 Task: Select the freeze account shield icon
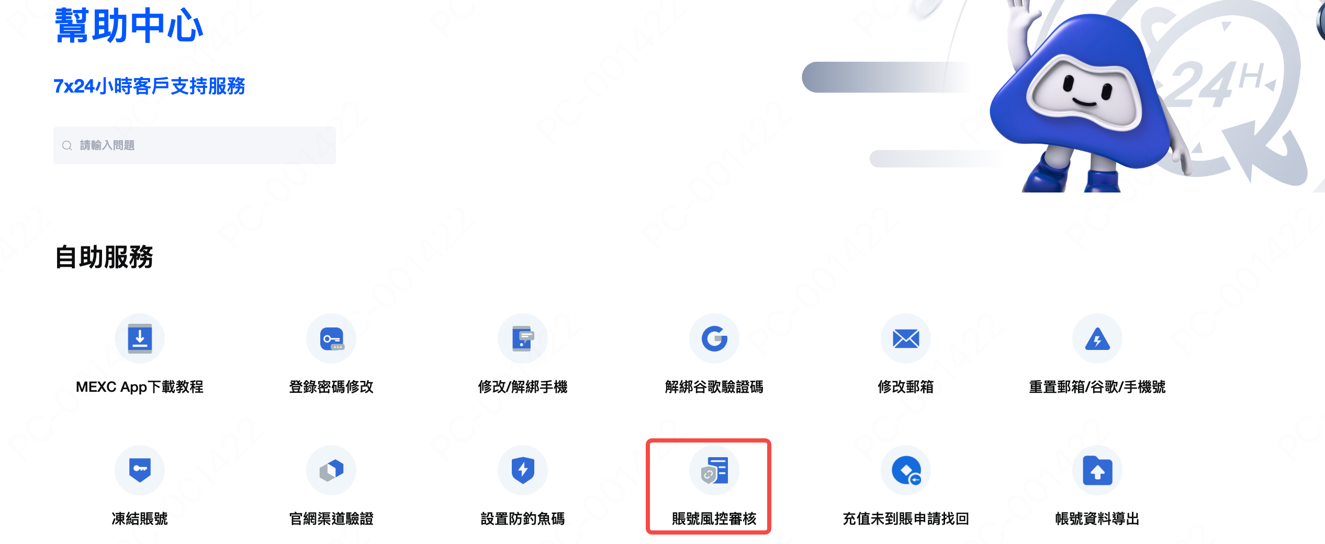[140, 470]
